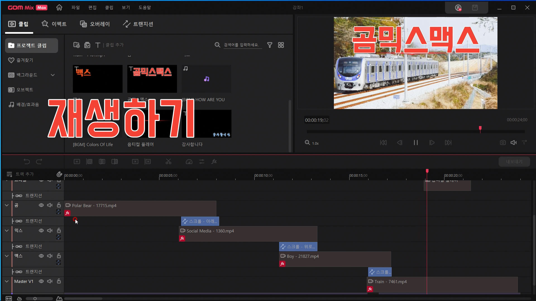This screenshot has width=536, height=301.
Task: Open the speed control tool
Action: (x=189, y=162)
